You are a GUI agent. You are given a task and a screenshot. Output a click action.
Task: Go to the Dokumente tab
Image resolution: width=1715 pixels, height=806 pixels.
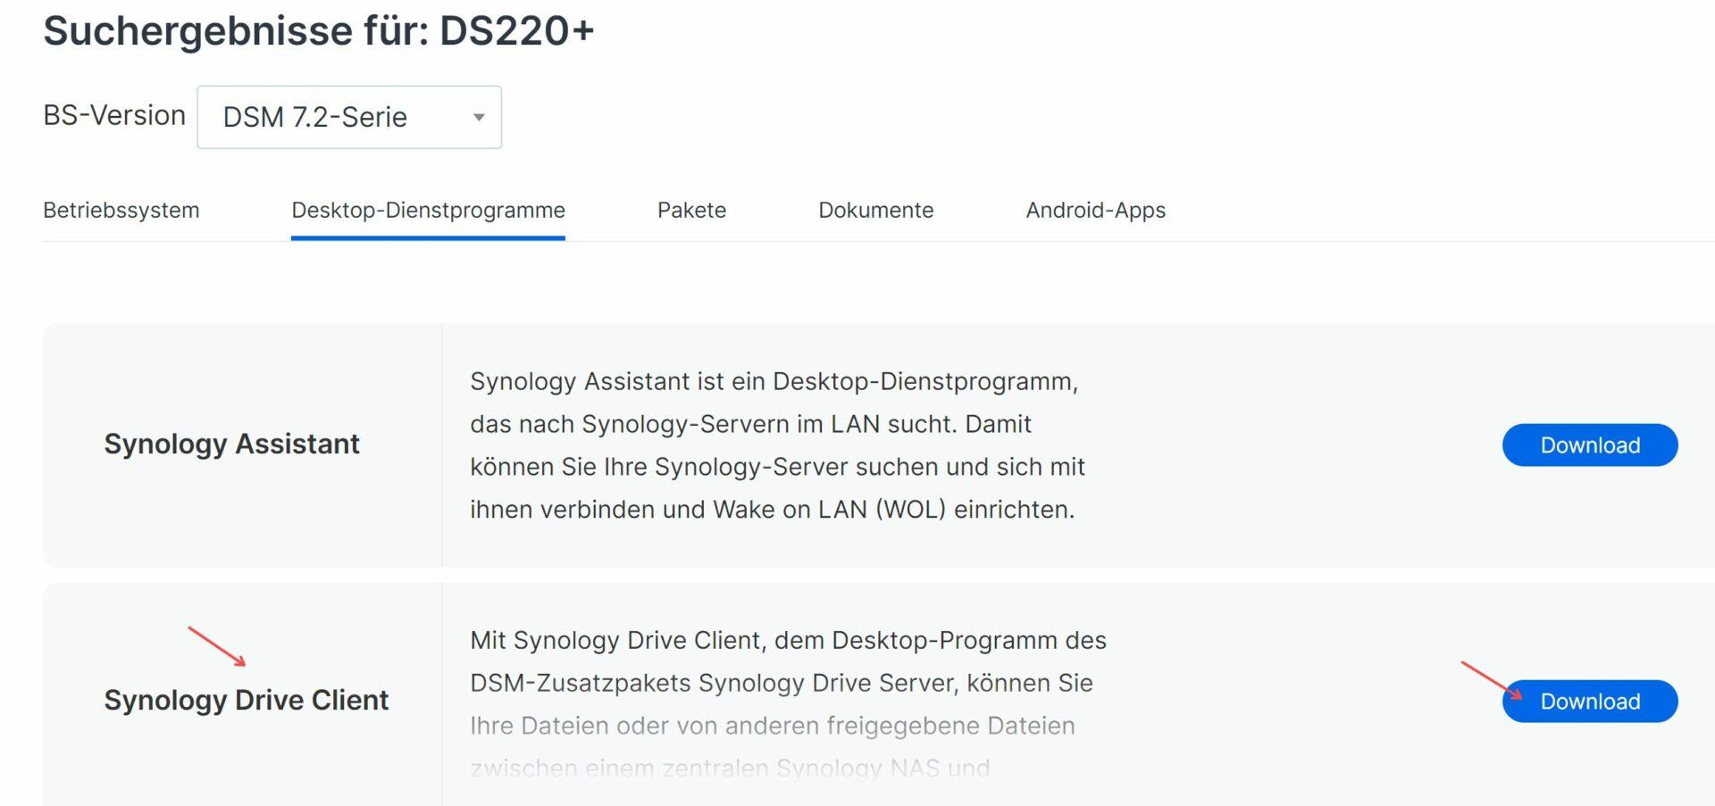pyautogui.click(x=875, y=210)
